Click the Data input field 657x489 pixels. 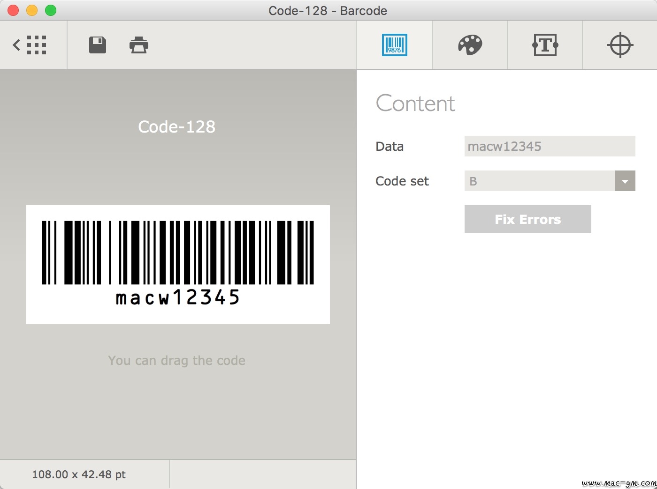click(x=550, y=146)
